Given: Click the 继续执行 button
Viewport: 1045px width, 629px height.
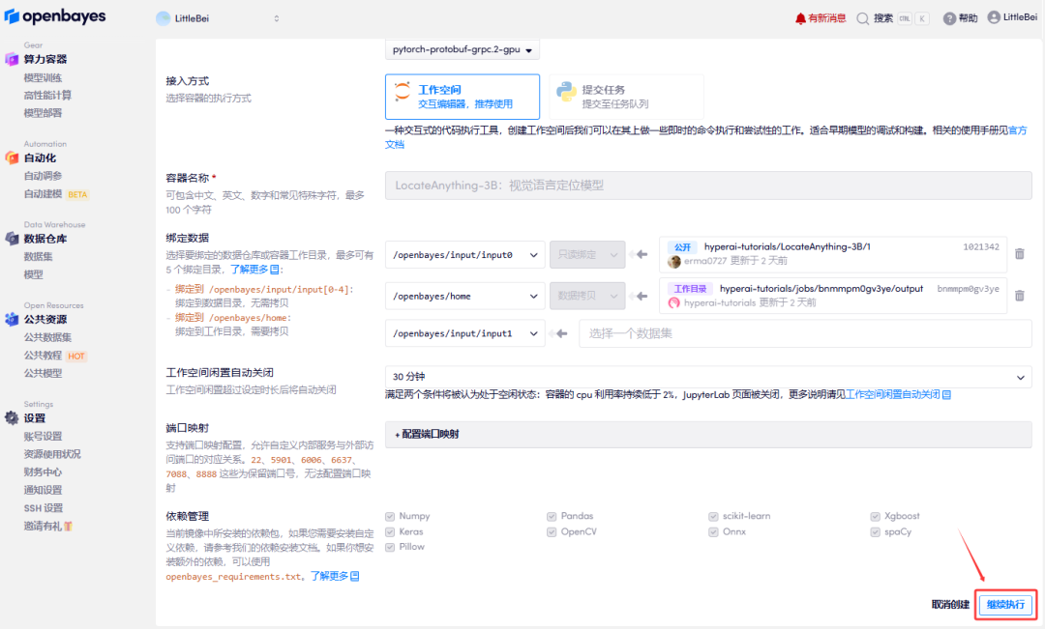Looking at the screenshot, I should [x=1005, y=605].
